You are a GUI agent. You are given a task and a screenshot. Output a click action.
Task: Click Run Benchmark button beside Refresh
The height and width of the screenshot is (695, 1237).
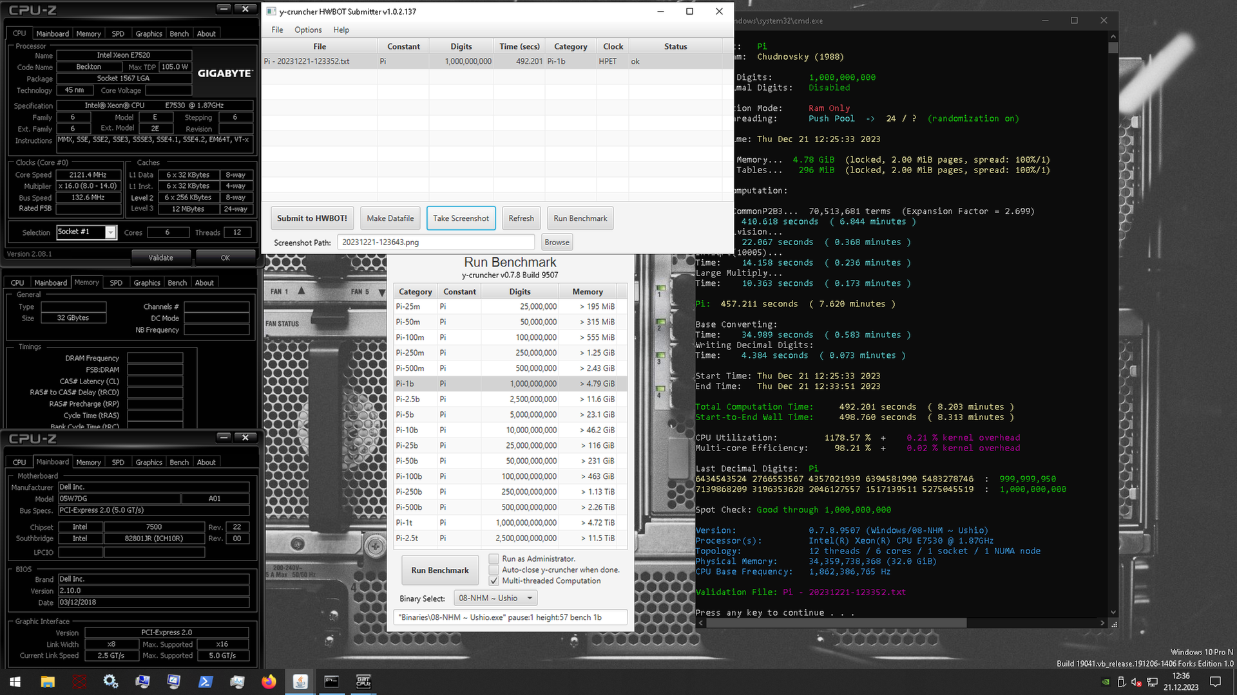coord(580,218)
